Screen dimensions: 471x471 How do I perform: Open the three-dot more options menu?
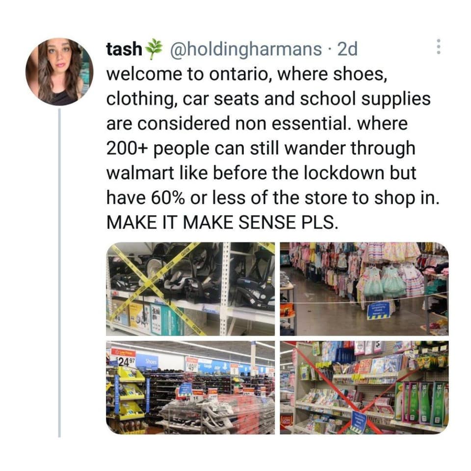point(439,47)
